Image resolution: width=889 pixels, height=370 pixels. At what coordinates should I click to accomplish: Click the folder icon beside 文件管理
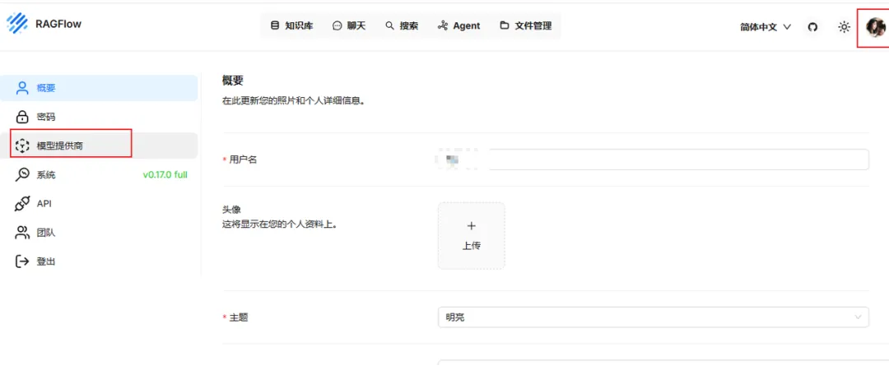504,25
